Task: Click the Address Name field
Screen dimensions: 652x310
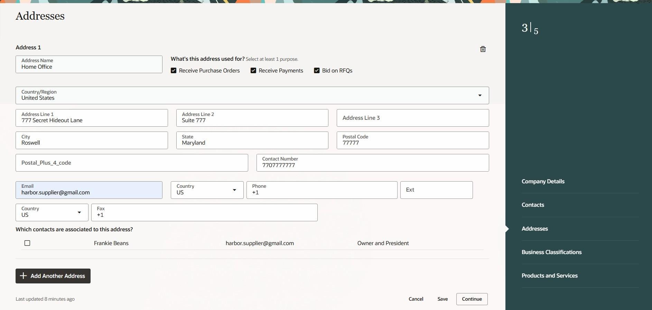Action: click(x=89, y=64)
